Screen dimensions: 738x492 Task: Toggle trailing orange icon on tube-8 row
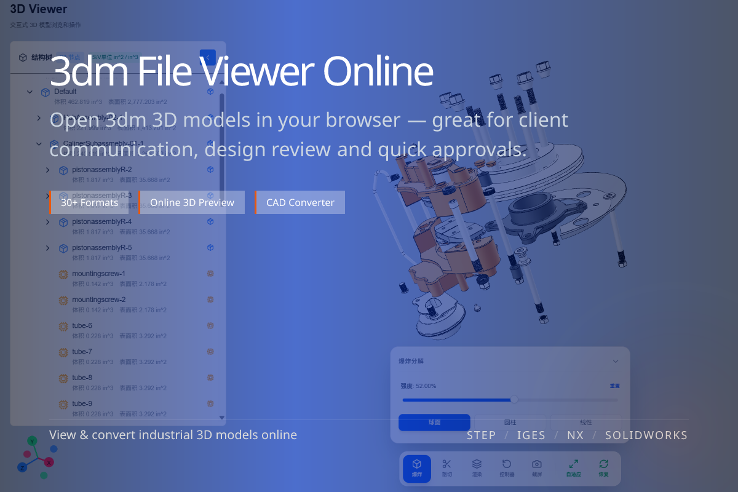pyautogui.click(x=210, y=378)
